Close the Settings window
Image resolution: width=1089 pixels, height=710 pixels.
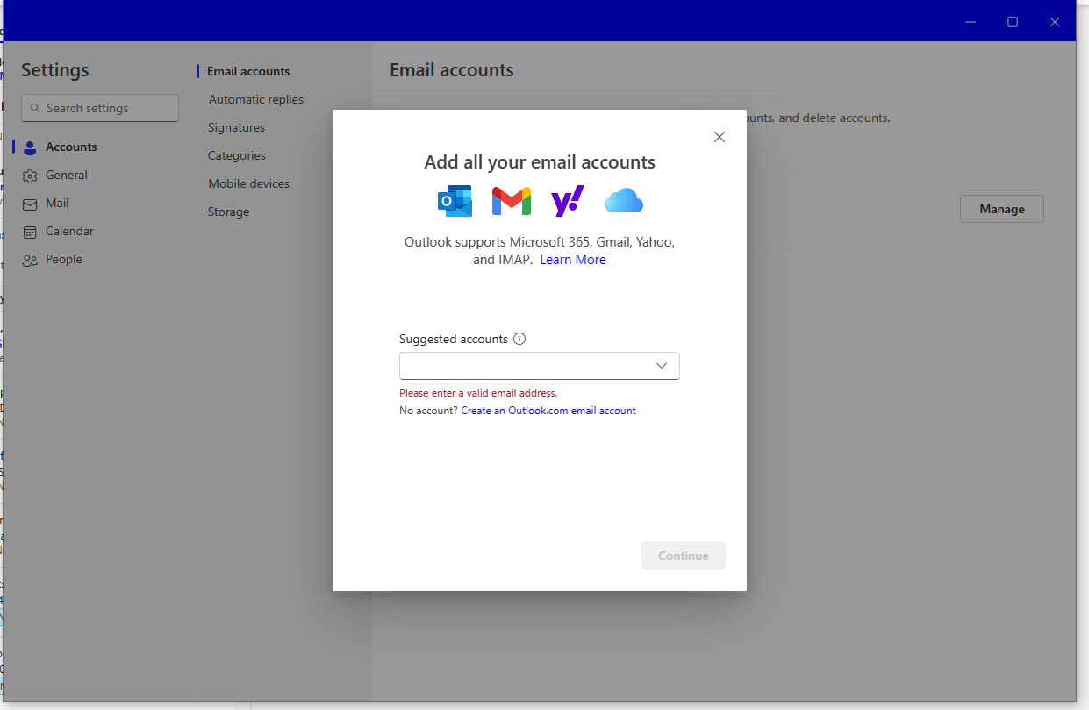(x=1055, y=22)
